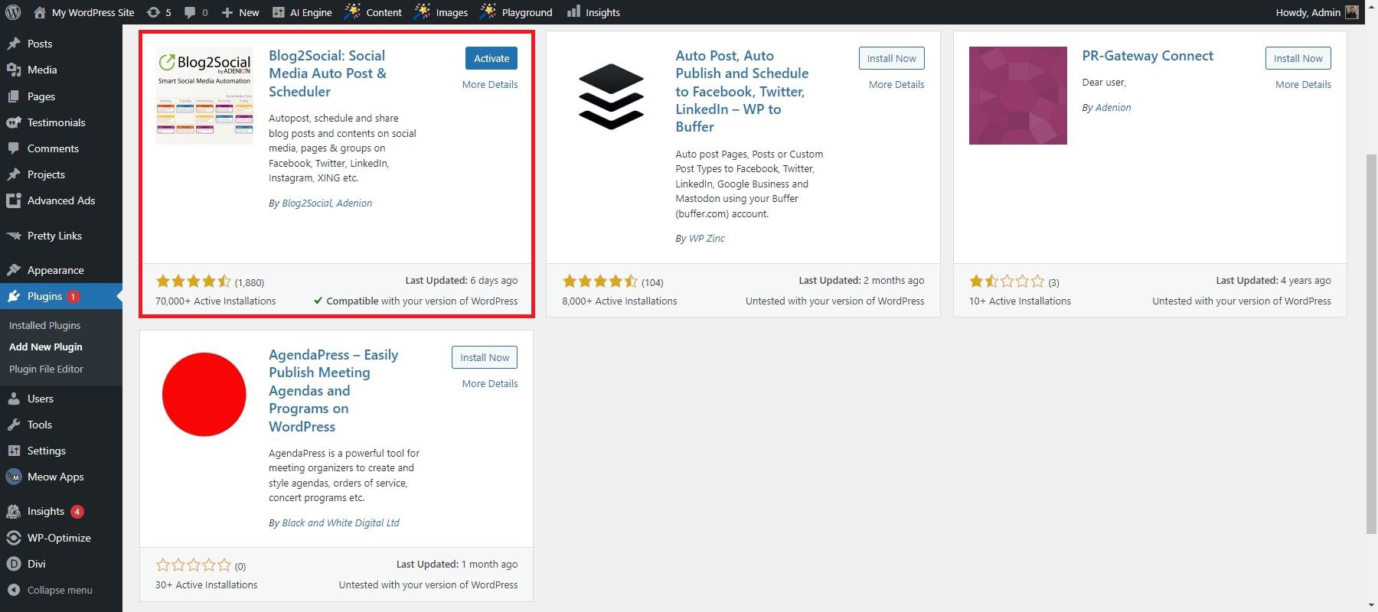Open Pretty Links sidebar icon
Image resolution: width=1378 pixels, height=612 pixels.
[14, 236]
